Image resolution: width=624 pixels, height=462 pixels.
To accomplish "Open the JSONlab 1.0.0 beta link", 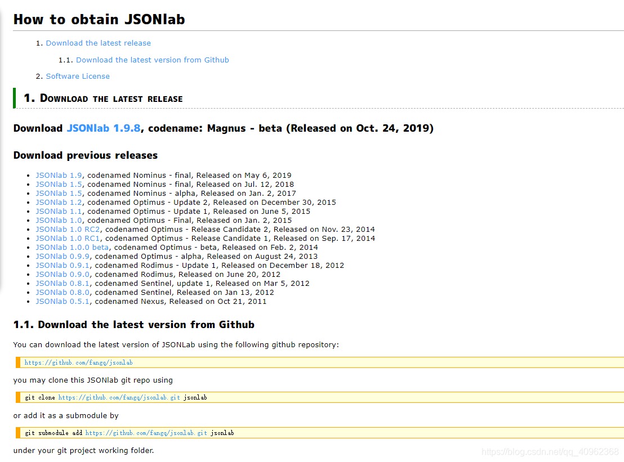I will coord(72,247).
